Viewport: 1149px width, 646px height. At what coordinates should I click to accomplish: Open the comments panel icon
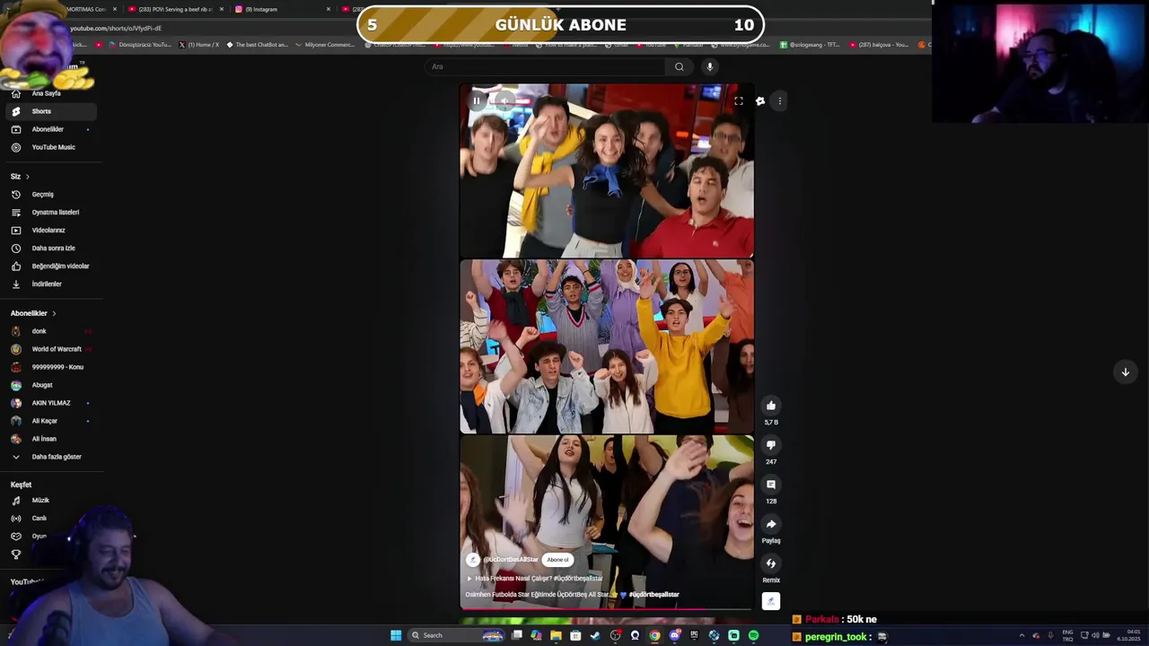[x=771, y=484]
